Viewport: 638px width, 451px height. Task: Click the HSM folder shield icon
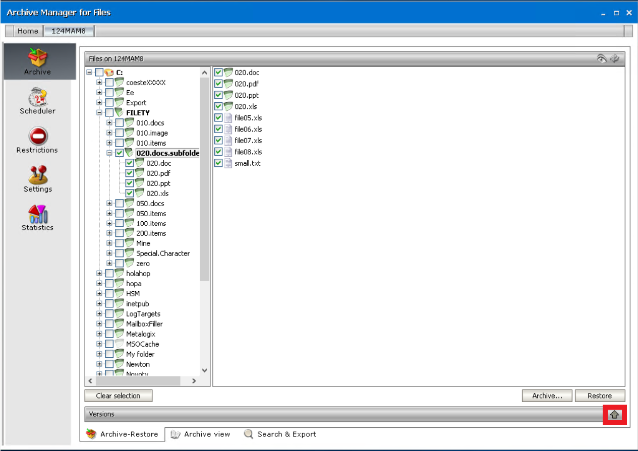[119, 293]
